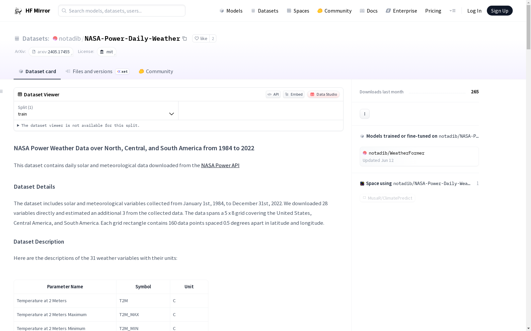Open the table of contents icon at left edge

(2, 91)
